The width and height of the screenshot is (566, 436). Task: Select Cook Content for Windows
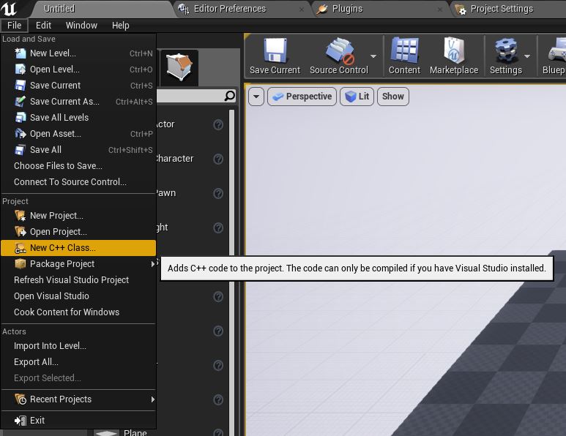(78, 312)
